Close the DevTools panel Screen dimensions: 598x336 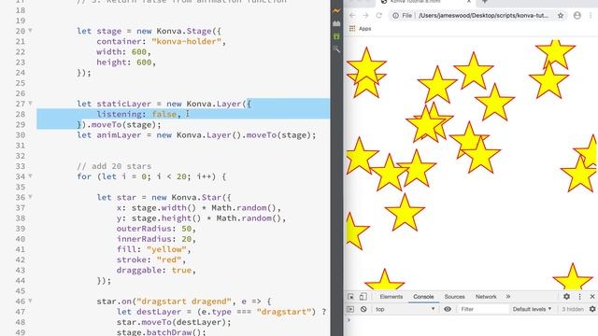click(592, 297)
